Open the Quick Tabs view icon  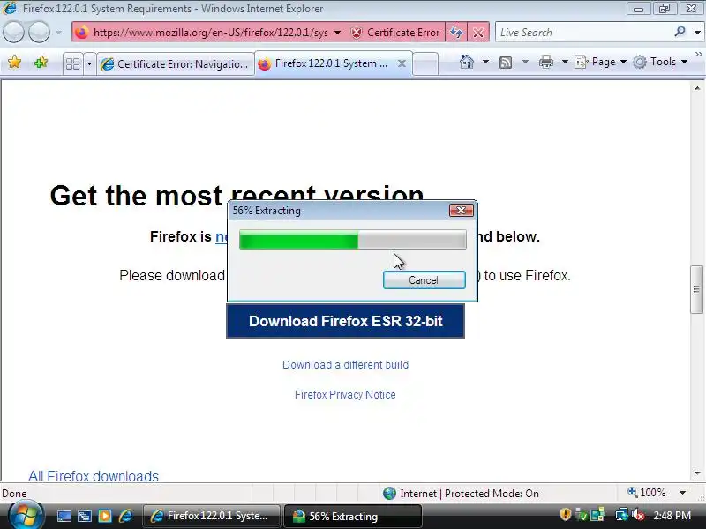click(72, 63)
